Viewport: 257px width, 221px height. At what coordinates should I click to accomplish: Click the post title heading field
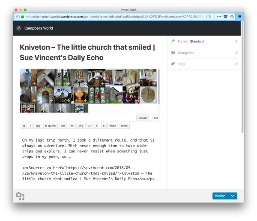(87, 52)
